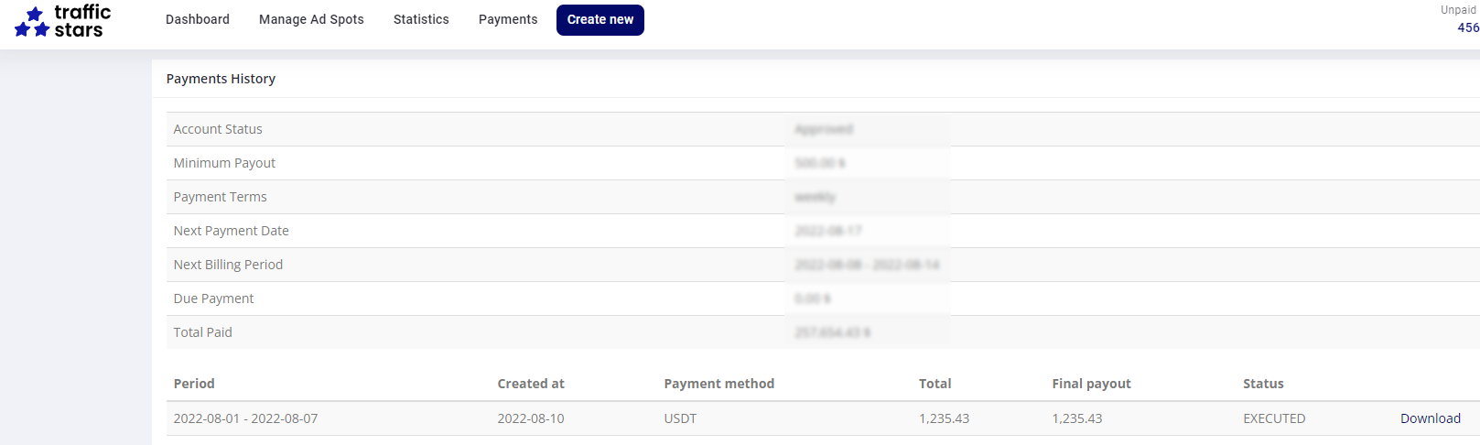Click the Payment method column header
The height and width of the screenshot is (445, 1480).
pos(718,384)
